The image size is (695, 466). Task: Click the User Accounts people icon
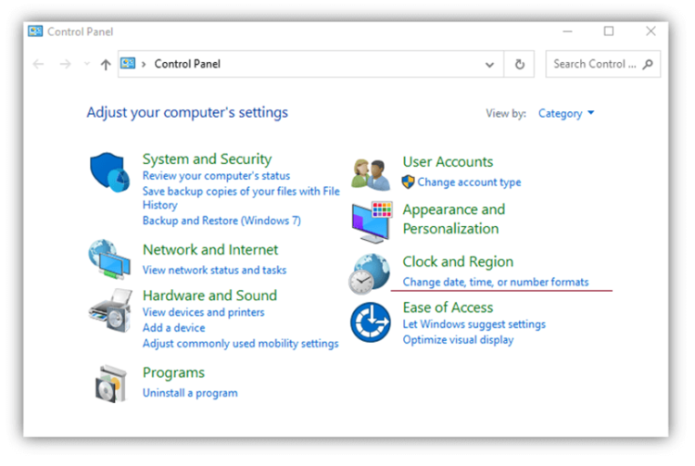coord(371,172)
